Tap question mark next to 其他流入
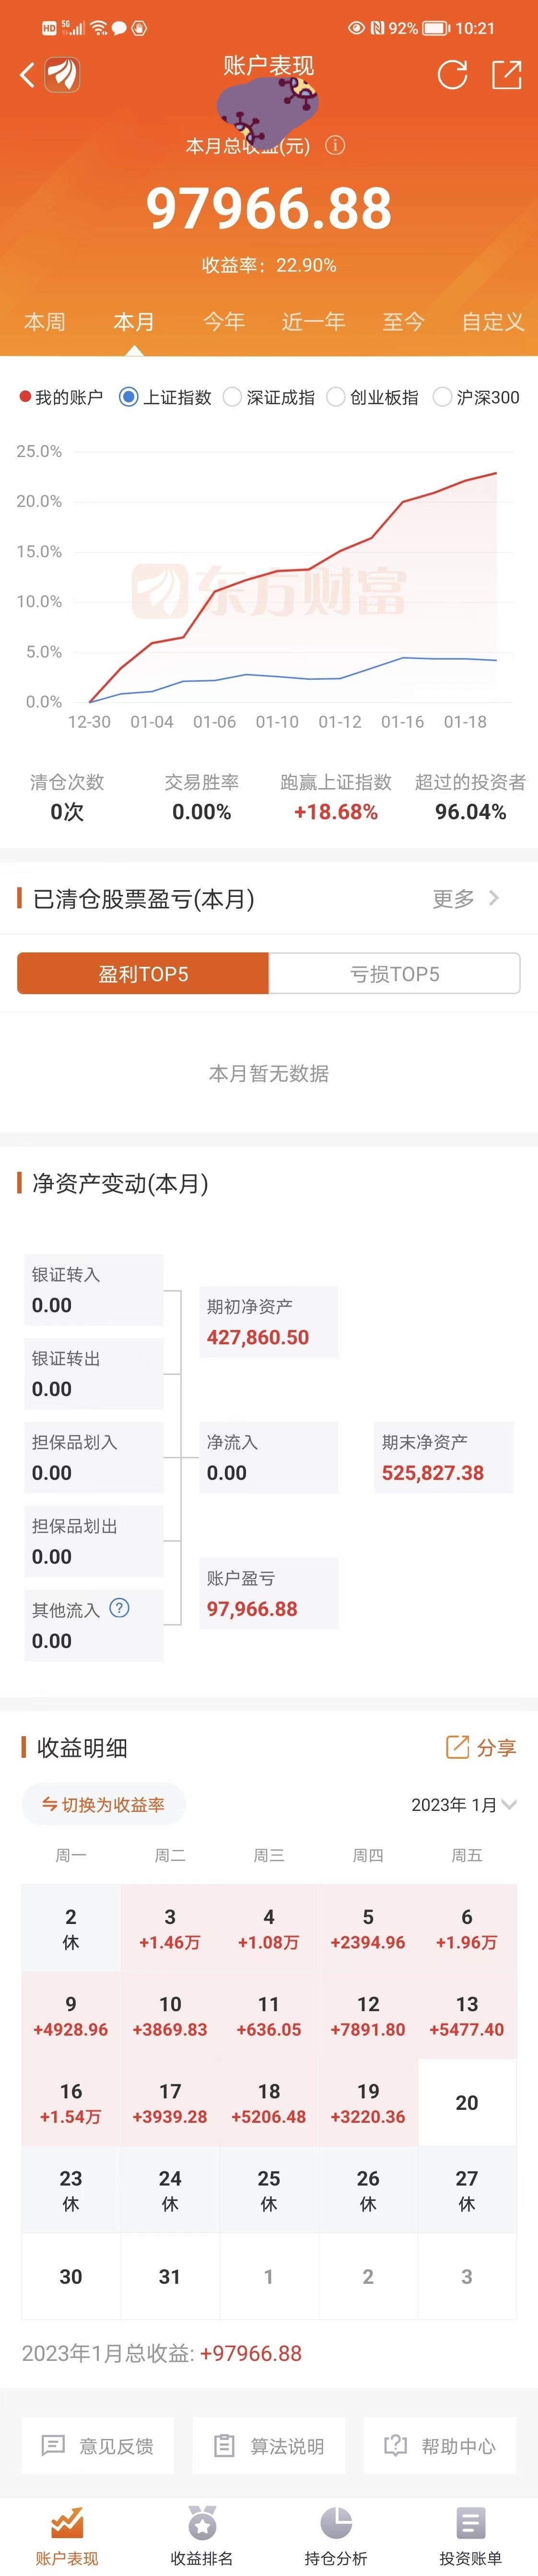 [x=119, y=1608]
